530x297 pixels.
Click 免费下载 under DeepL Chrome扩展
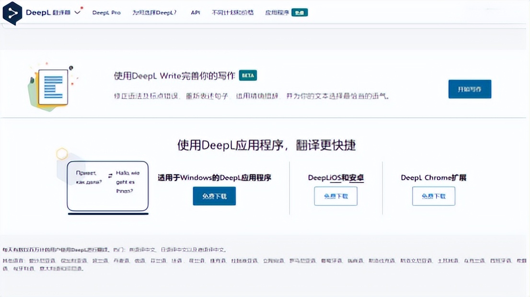pyautogui.click(x=434, y=196)
